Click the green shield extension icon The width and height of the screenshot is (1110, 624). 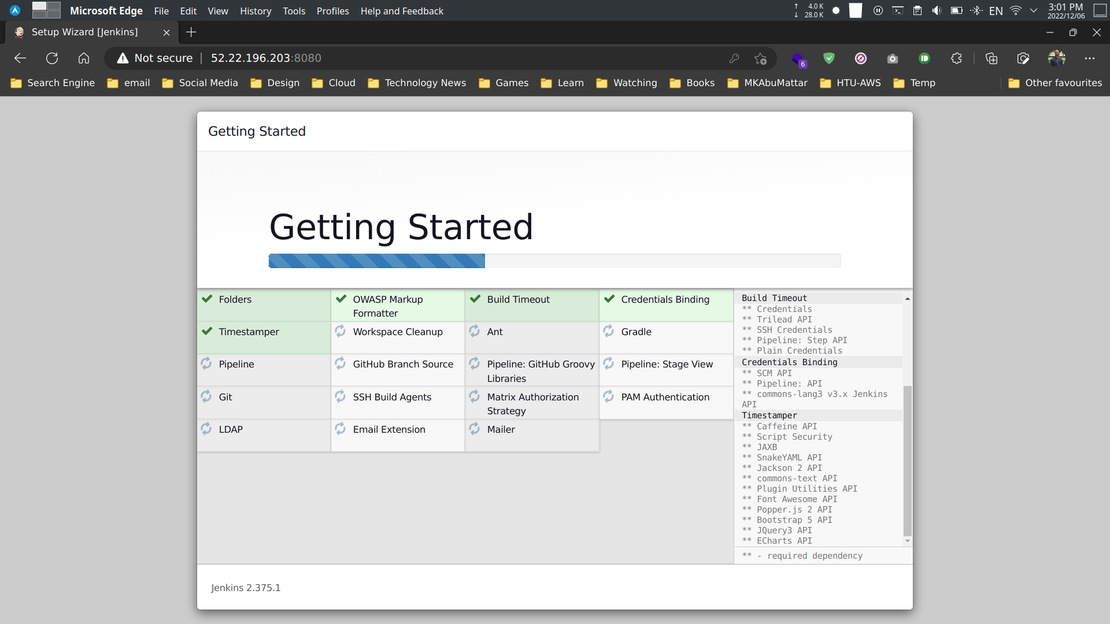(x=829, y=58)
